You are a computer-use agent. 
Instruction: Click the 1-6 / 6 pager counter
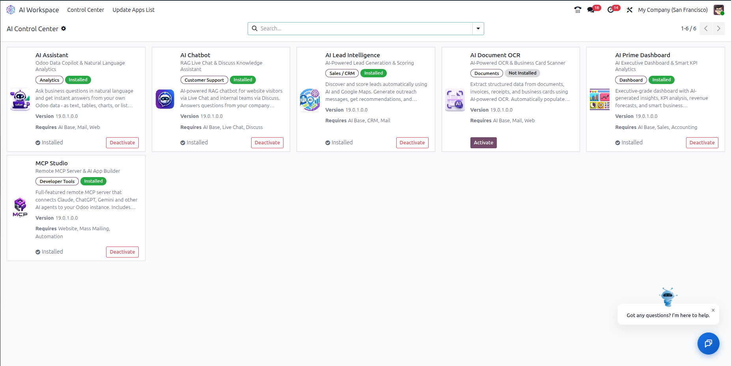pyautogui.click(x=688, y=28)
